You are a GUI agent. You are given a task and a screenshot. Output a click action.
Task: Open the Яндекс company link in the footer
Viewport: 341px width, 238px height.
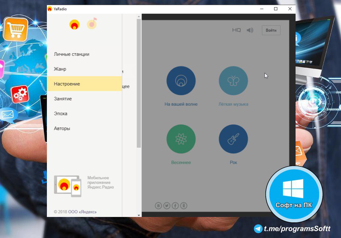point(83,212)
